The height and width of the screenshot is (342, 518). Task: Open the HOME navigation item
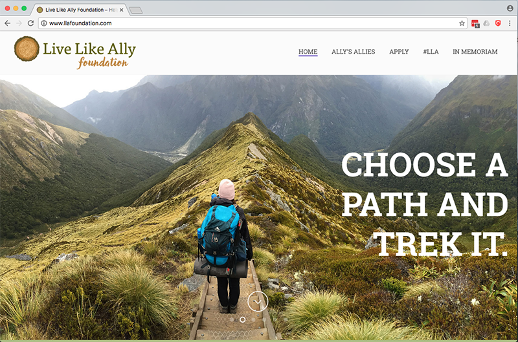coord(308,52)
